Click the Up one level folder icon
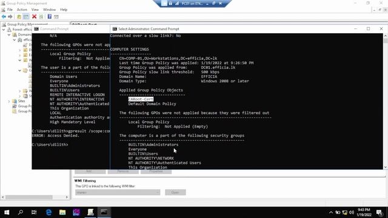The height and width of the screenshot is (218, 388). pyautogui.click(x=19, y=16)
